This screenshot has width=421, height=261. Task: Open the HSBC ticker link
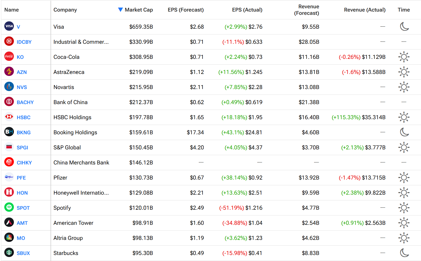pyautogui.click(x=23, y=117)
